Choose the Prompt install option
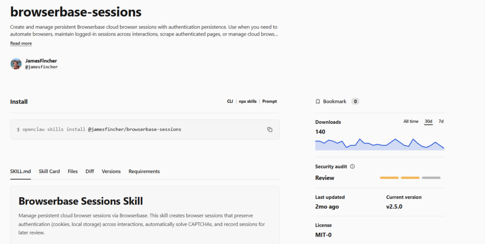This screenshot has height=244, width=485. coord(269,101)
